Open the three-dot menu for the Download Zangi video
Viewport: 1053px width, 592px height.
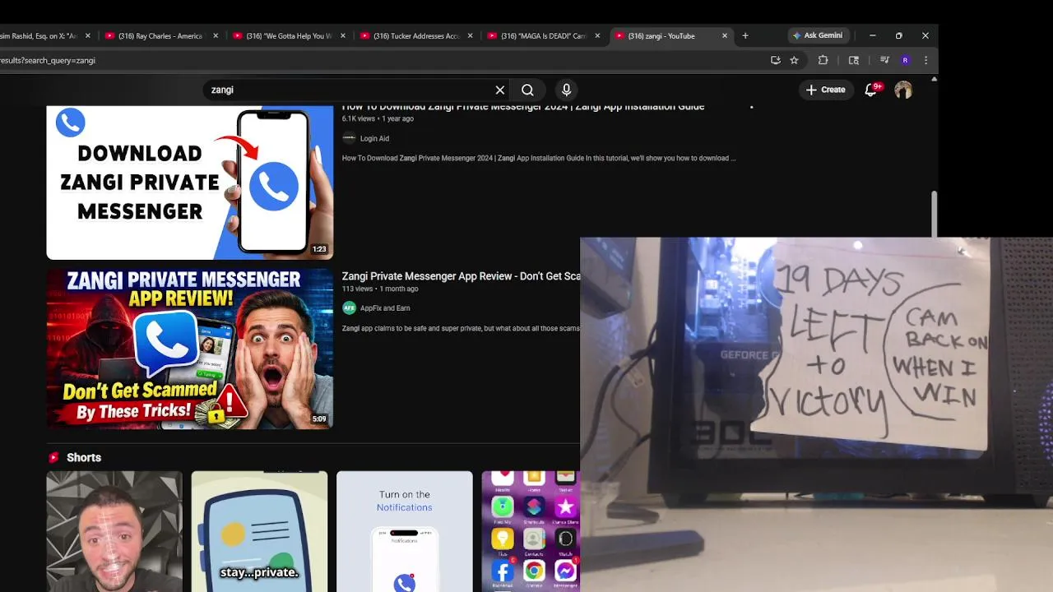pos(751,107)
